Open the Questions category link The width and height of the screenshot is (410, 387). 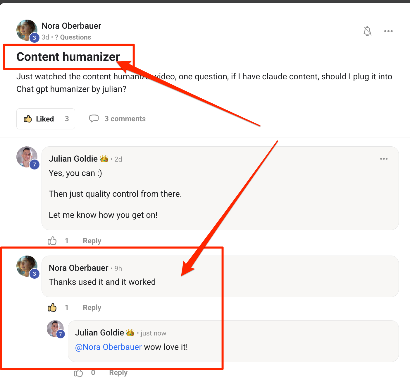(x=73, y=37)
